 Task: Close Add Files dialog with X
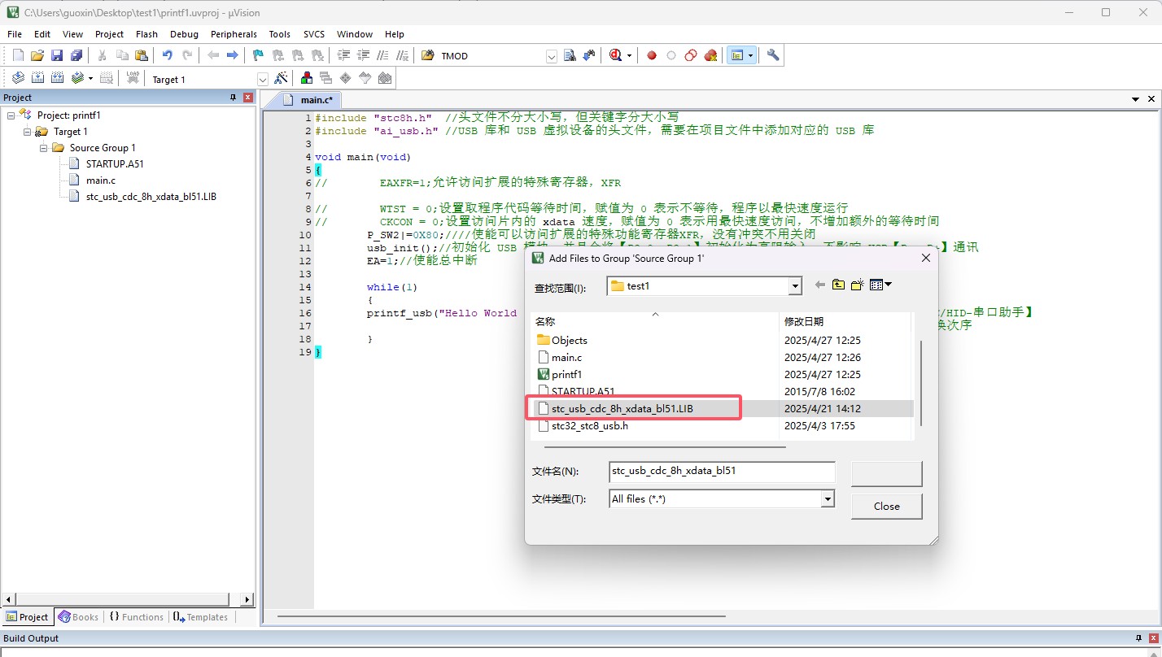(925, 258)
